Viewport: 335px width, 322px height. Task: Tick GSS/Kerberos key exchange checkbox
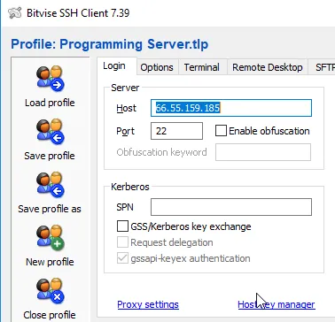[122, 226]
